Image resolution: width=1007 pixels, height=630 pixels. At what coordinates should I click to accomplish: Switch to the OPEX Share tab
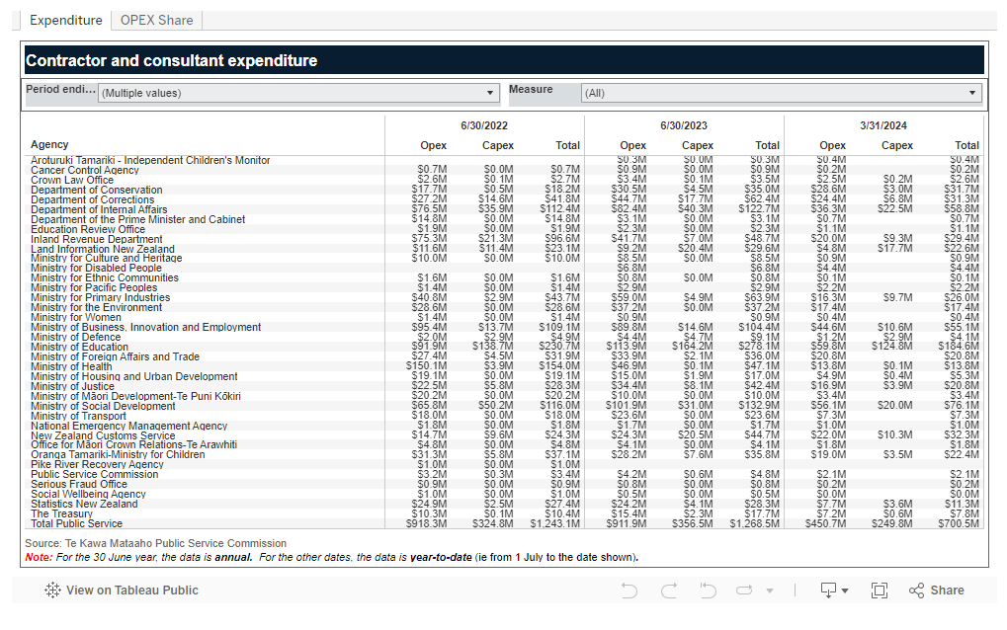pyautogui.click(x=156, y=20)
